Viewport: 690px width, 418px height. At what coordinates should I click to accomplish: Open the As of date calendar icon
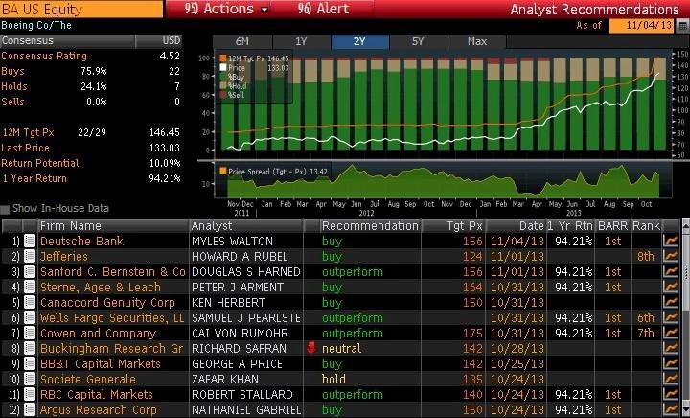(682, 26)
